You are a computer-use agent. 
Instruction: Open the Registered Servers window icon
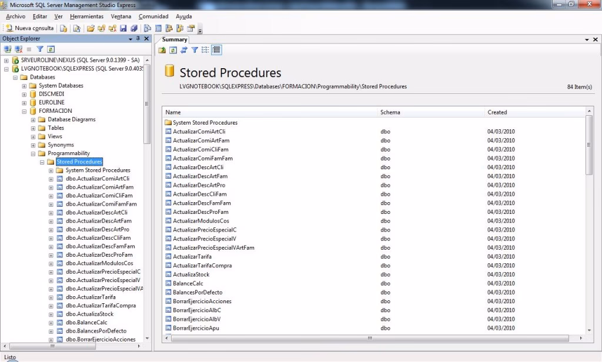148,28
